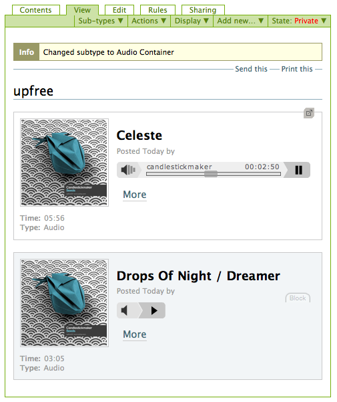
Task: Open the Contents tab
Action: click(x=36, y=10)
